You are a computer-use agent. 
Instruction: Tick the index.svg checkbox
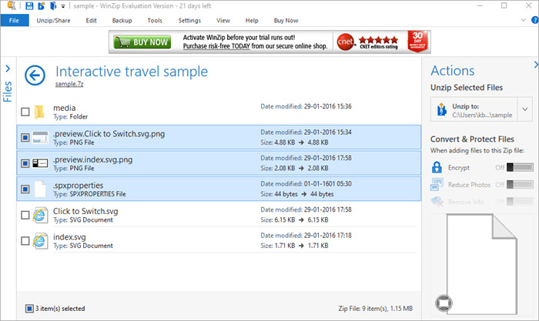click(25, 242)
